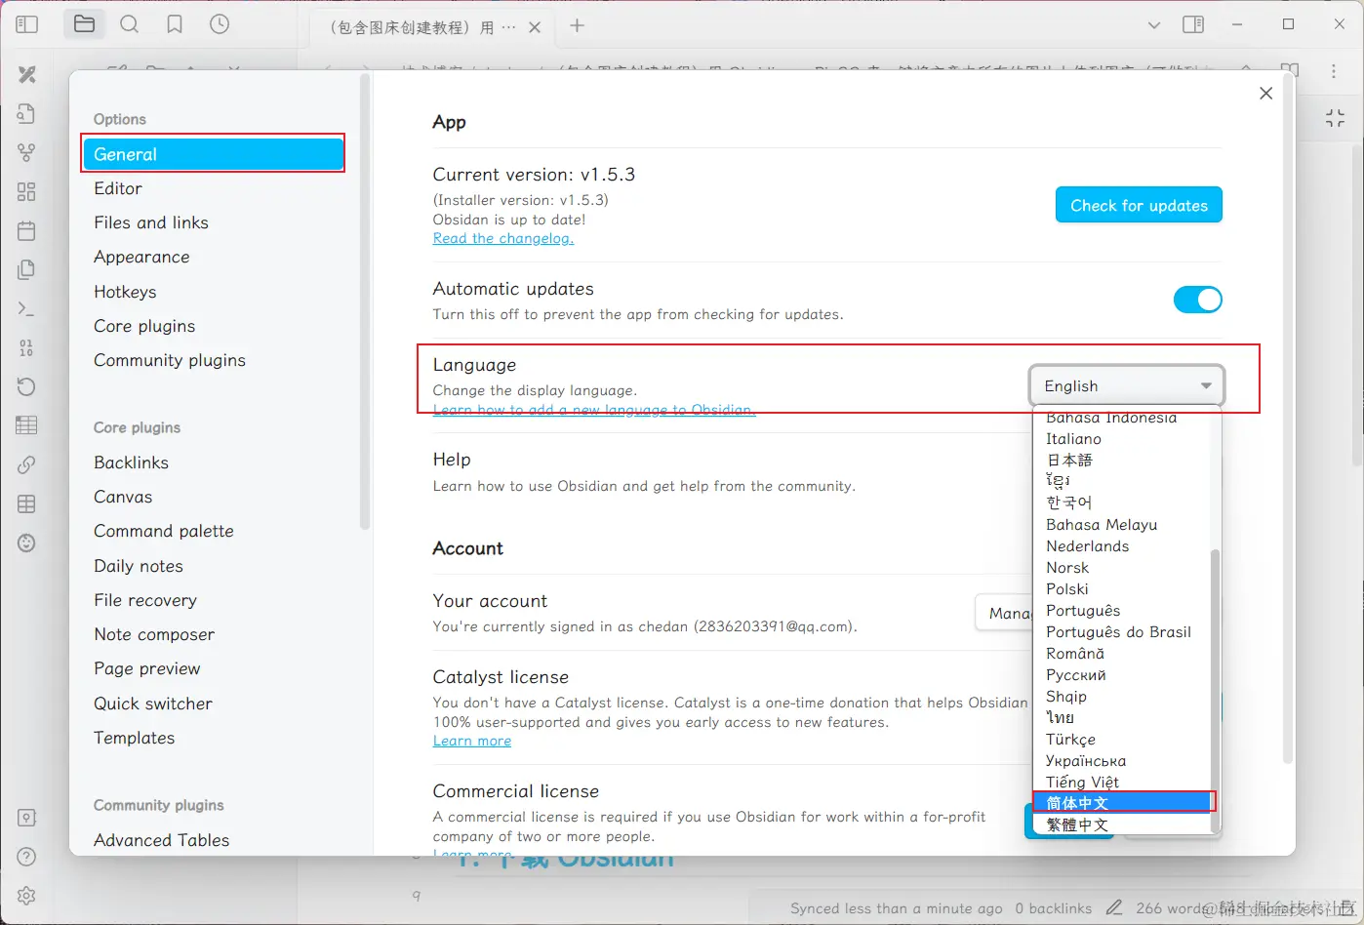Click the pencil edit icon in status bar
The image size is (1364, 925).
[1114, 907]
